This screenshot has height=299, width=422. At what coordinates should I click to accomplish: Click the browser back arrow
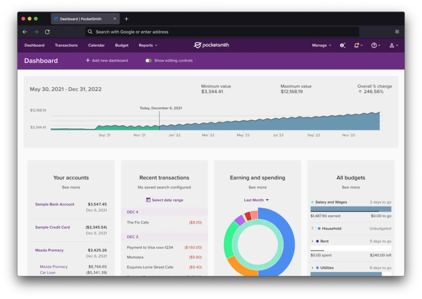pos(25,32)
